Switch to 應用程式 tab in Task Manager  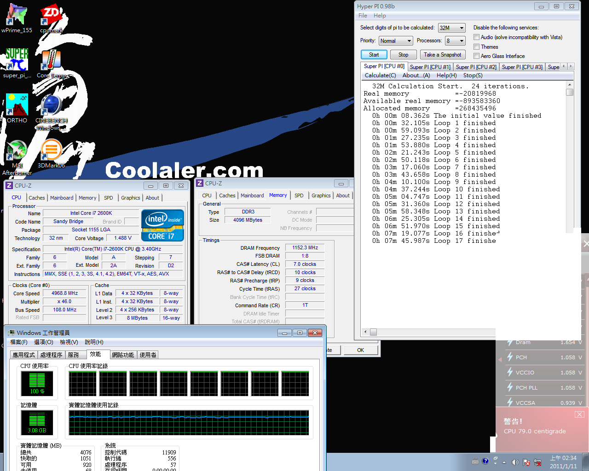[24, 355]
